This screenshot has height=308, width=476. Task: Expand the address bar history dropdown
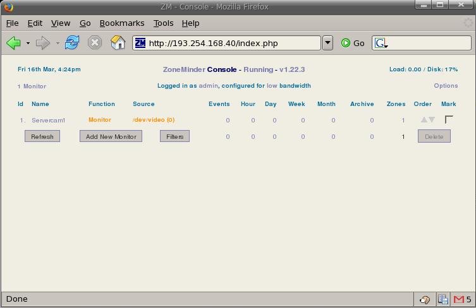pyautogui.click(x=327, y=43)
